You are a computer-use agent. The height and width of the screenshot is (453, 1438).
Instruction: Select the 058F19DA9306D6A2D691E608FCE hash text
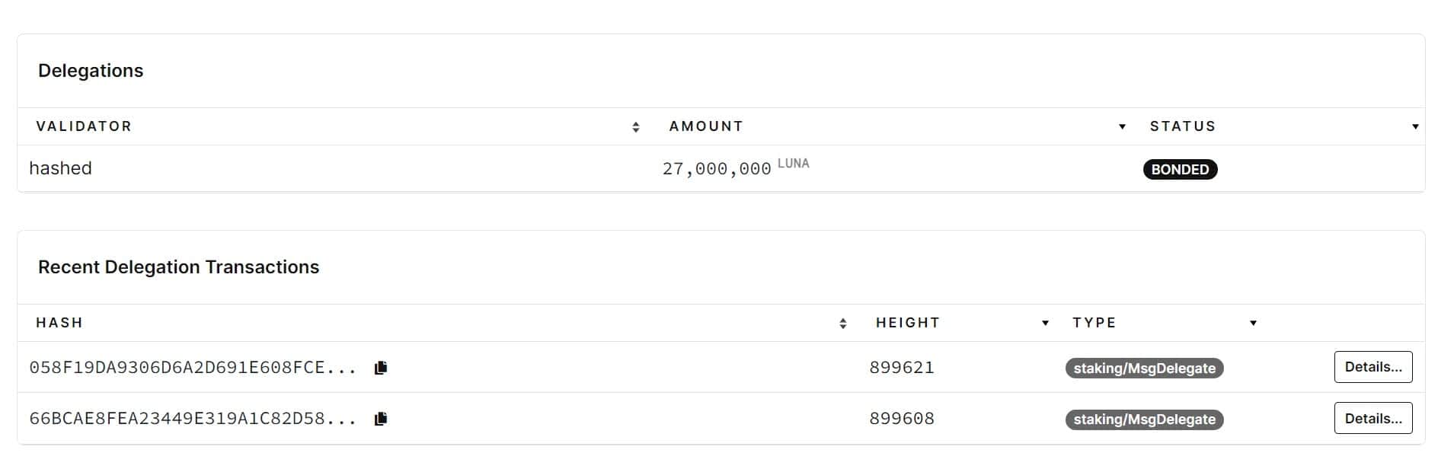193,368
